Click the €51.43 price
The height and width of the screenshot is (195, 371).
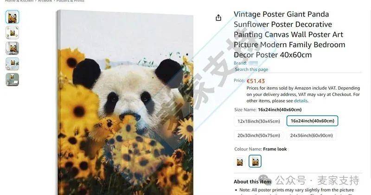click(256, 81)
